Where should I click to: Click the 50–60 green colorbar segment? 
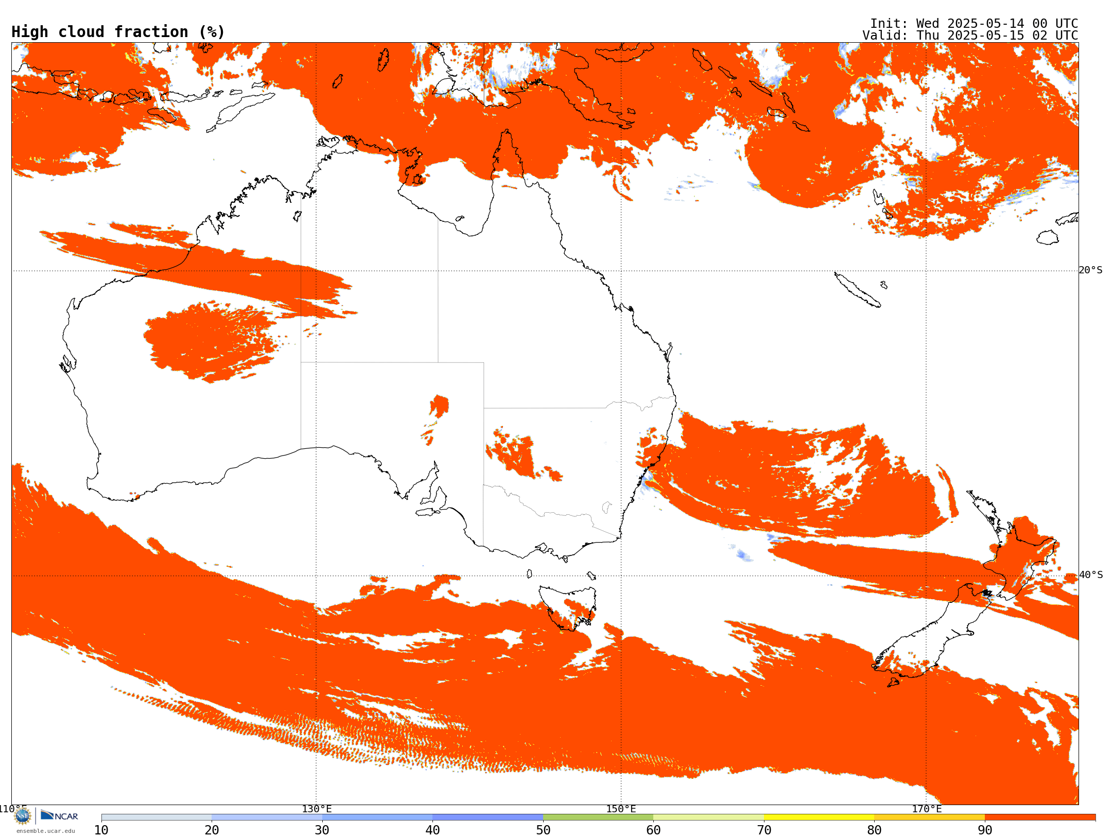click(x=598, y=817)
